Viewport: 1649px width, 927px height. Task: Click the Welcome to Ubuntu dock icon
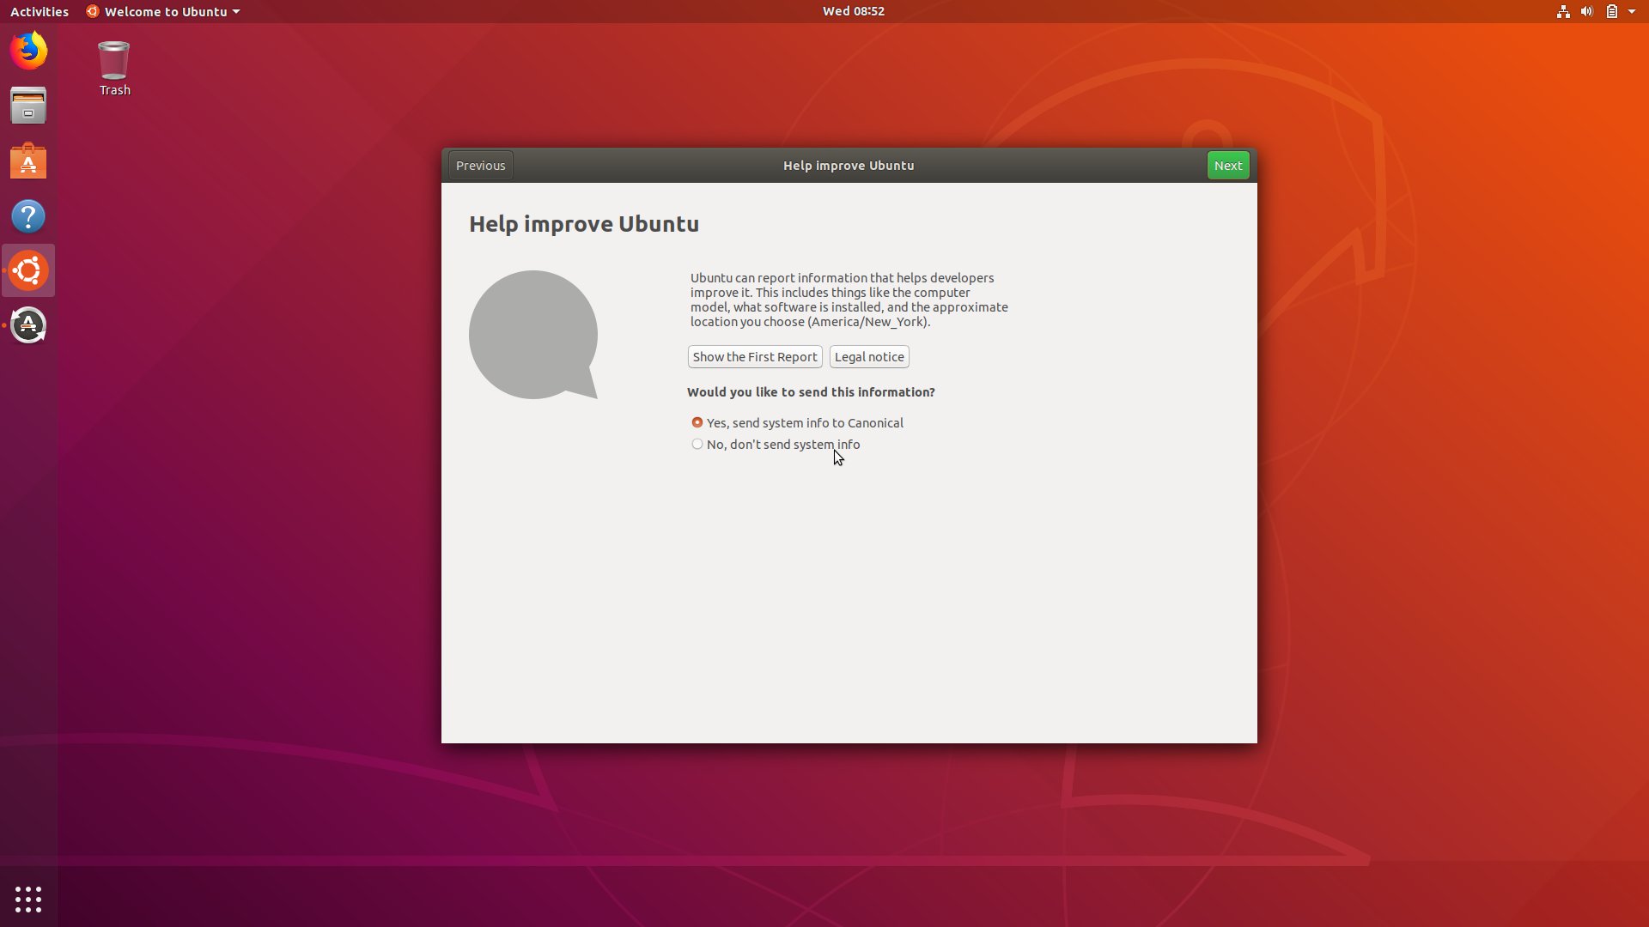point(28,271)
